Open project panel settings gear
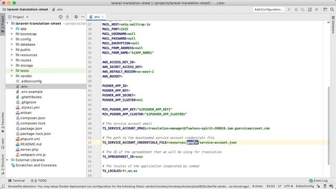 [76, 17]
